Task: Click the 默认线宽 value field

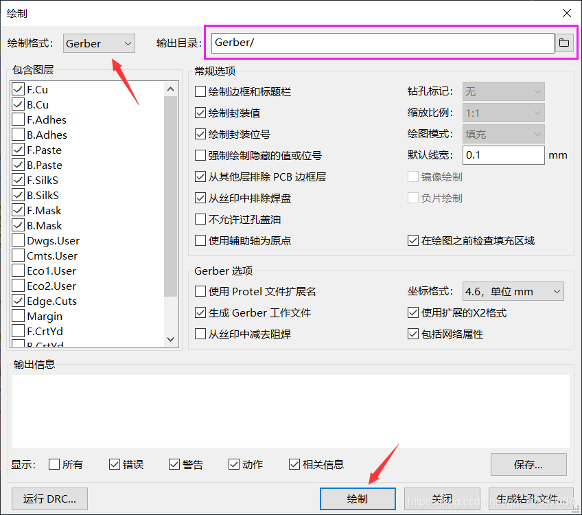Action: [x=503, y=155]
